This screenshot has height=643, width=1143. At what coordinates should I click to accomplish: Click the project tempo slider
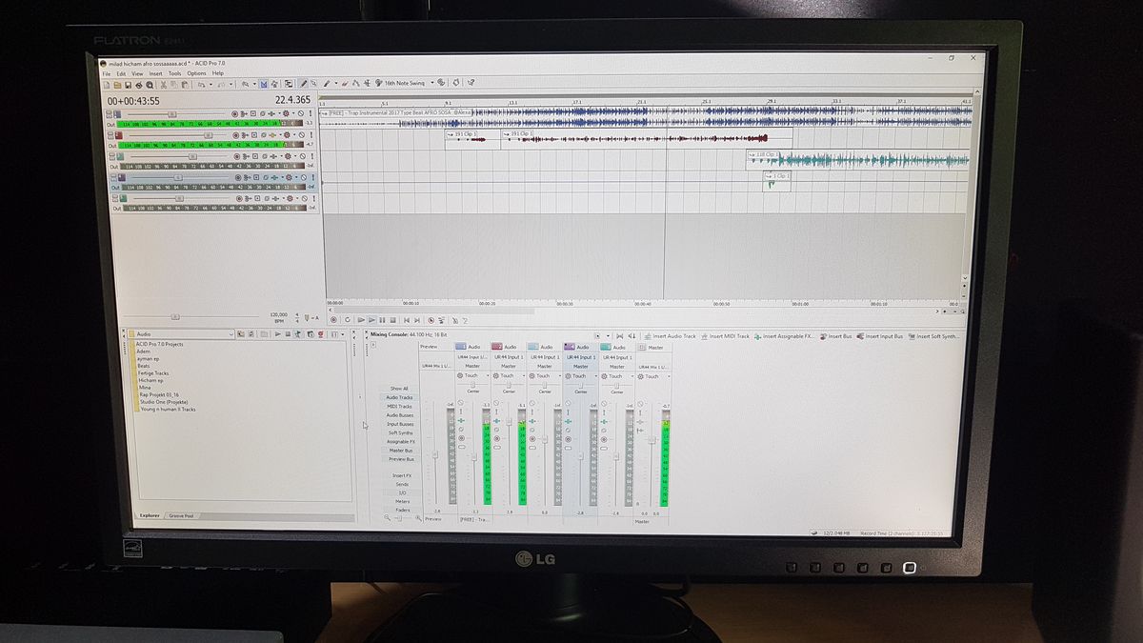click(176, 317)
